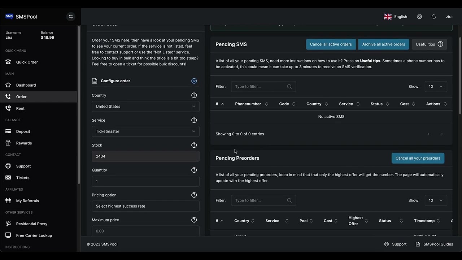Click the Quantity input field

coord(145,181)
